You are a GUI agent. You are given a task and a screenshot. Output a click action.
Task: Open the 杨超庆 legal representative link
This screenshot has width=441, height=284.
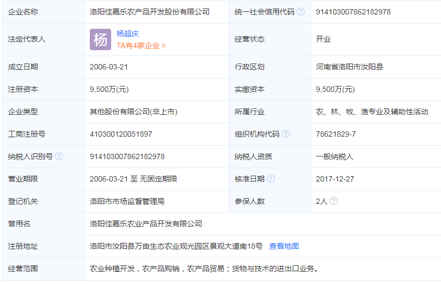tap(128, 34)
